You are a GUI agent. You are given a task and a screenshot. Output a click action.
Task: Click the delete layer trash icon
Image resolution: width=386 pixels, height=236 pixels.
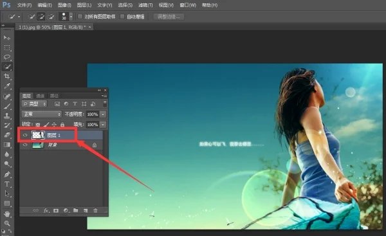click(x=95, y=210)
